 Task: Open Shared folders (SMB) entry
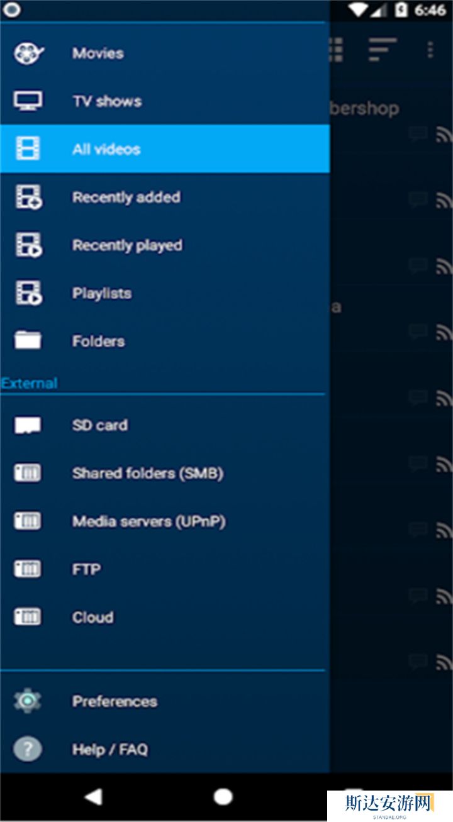tap(147, 473)
